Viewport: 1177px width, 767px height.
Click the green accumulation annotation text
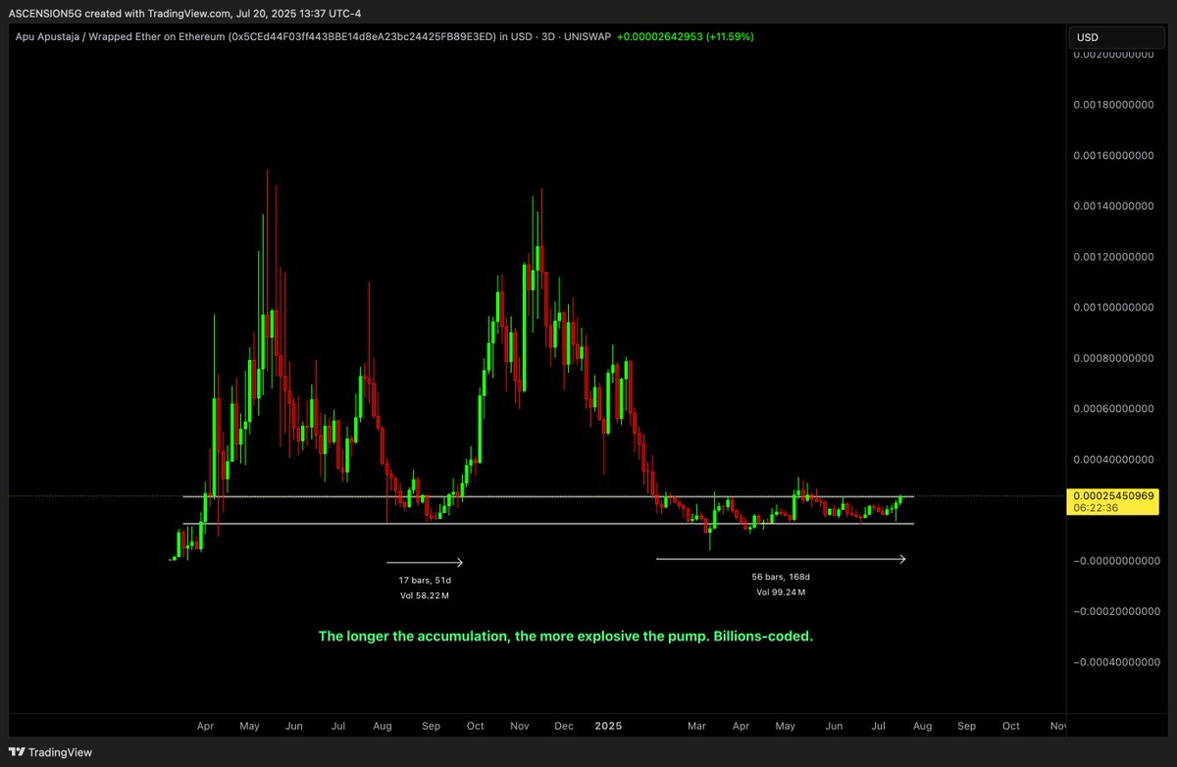click(566, 637)
